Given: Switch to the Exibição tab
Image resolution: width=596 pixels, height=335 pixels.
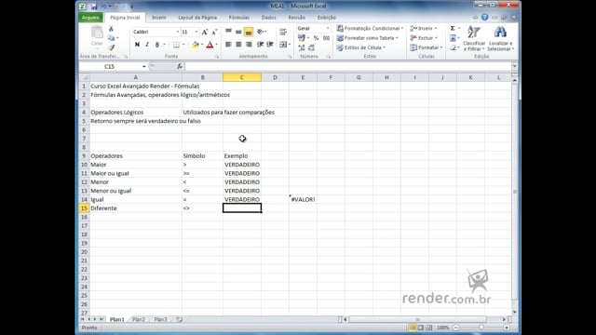Looking at the screenshot, I should click(x=327, y=18).
